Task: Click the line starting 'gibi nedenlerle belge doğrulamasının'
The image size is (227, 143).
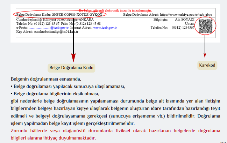Action: pyautogui.click(x=115, y=101)
